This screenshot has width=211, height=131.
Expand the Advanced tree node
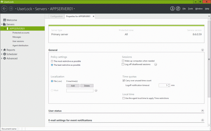click(x=2, y=58)
